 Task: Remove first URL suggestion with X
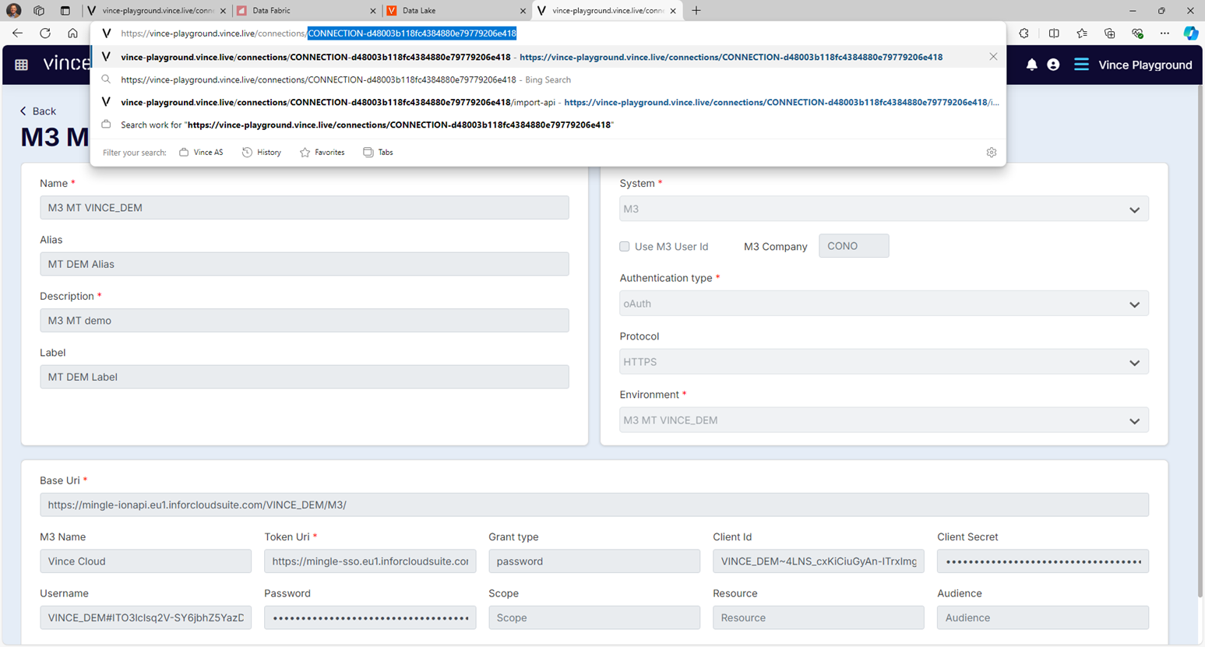pos(993,57)
